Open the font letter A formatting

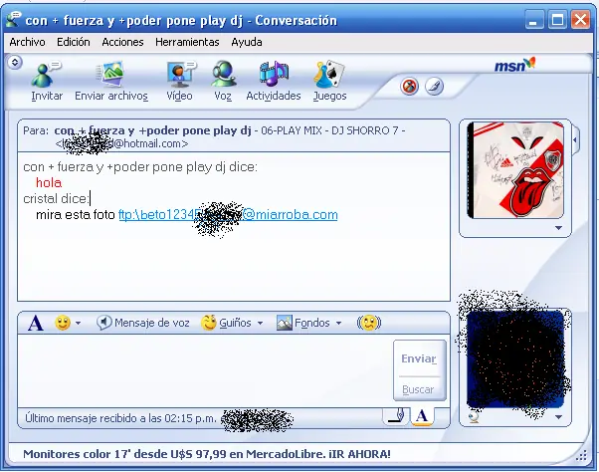[36, 323]
